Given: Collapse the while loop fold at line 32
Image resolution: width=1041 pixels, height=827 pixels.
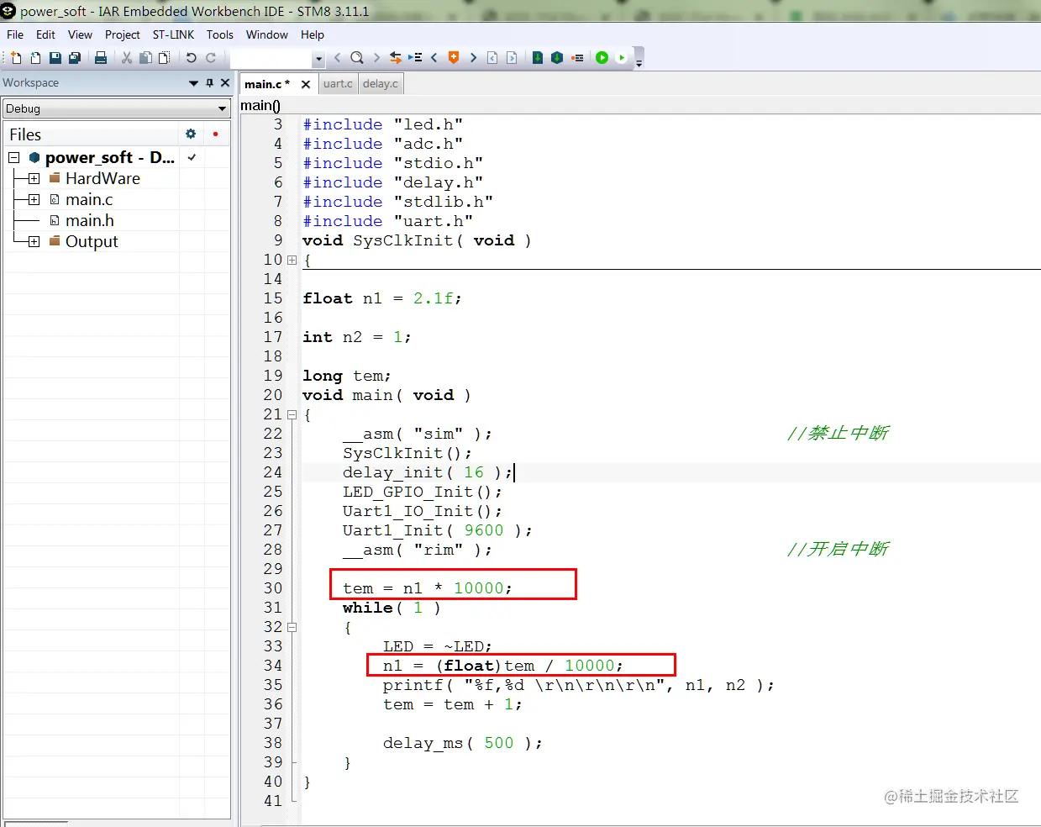Looking at the screenshot, I should click(292, 628).
